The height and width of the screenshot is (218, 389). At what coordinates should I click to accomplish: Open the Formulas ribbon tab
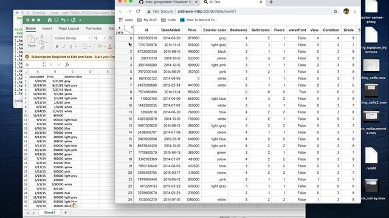tap(94, 28)
